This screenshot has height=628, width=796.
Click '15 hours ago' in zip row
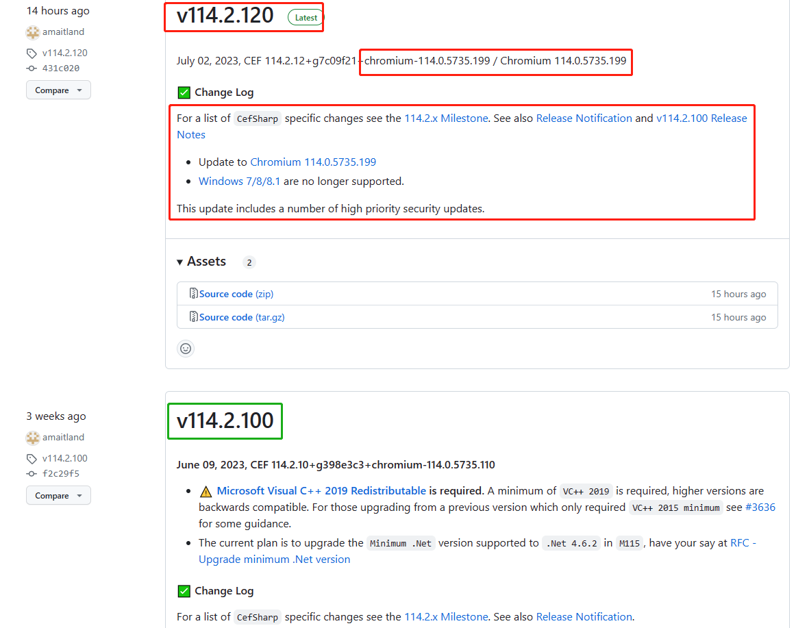738,294
